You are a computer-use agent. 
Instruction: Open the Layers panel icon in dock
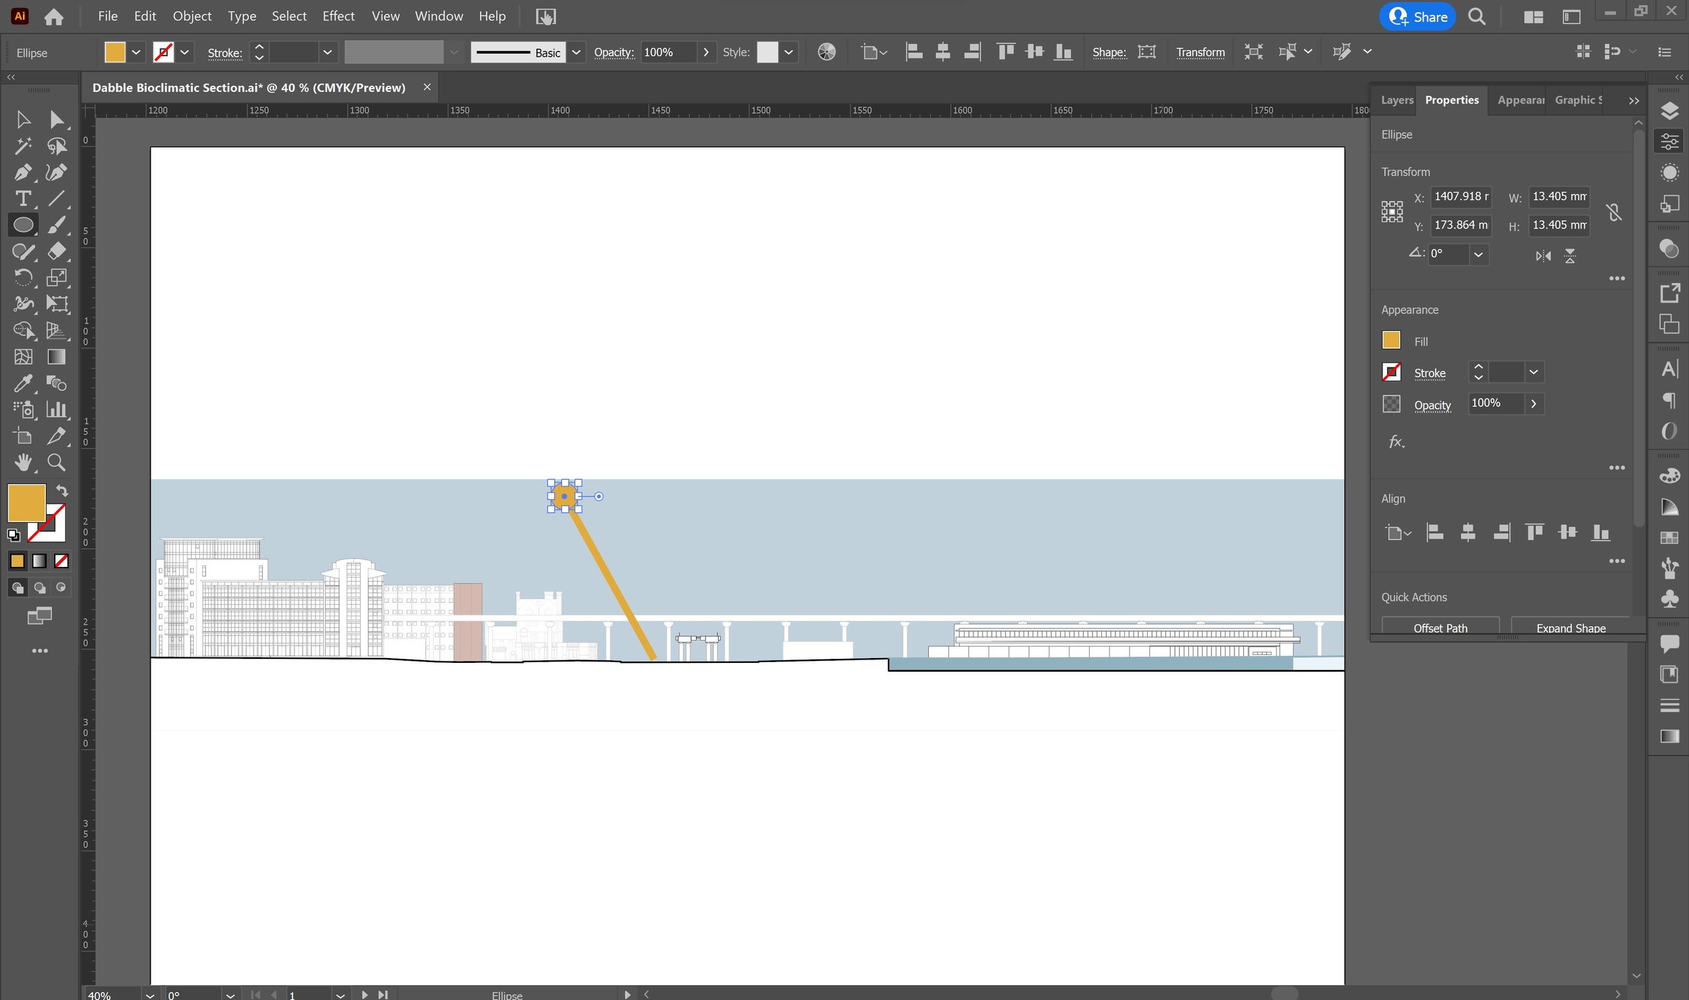coord(1669,110)
